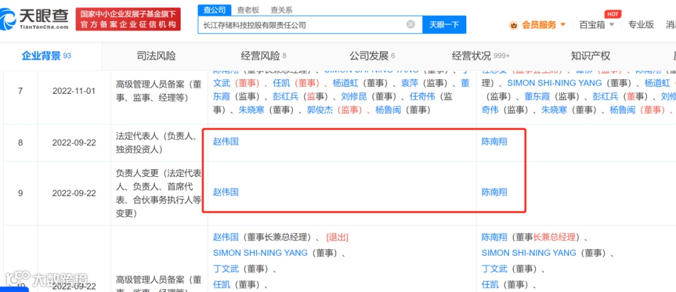Switch to the 查关系 search tab

click(x=282, y=9)
